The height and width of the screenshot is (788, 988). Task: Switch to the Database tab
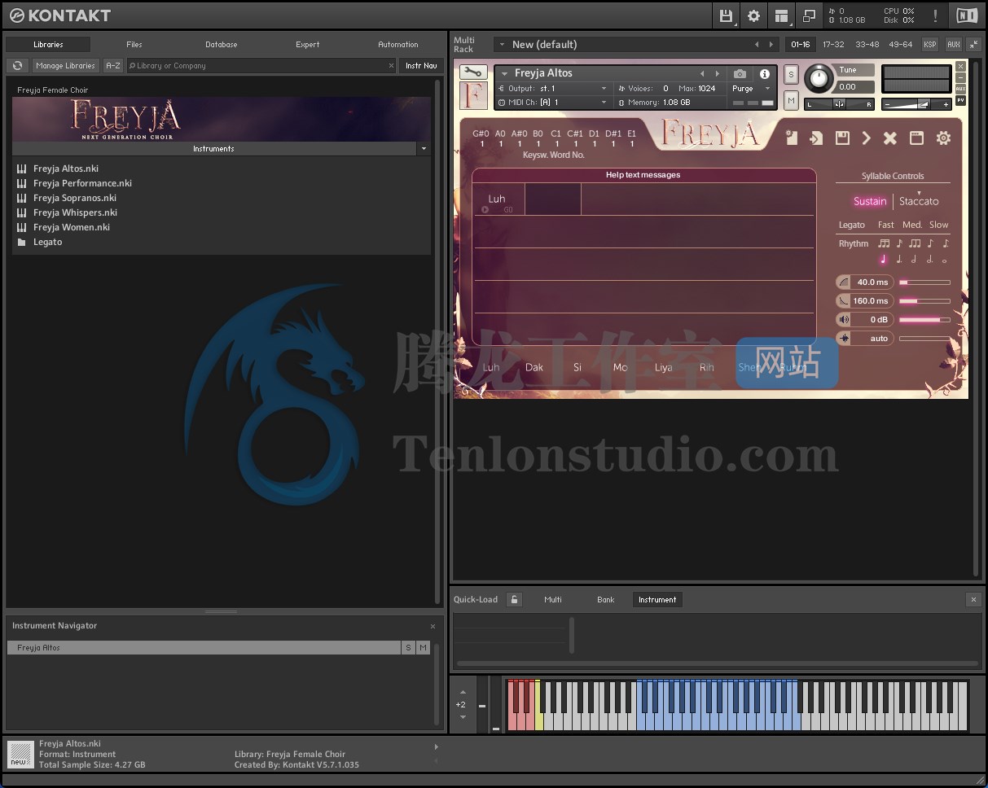tap(221, 44)
